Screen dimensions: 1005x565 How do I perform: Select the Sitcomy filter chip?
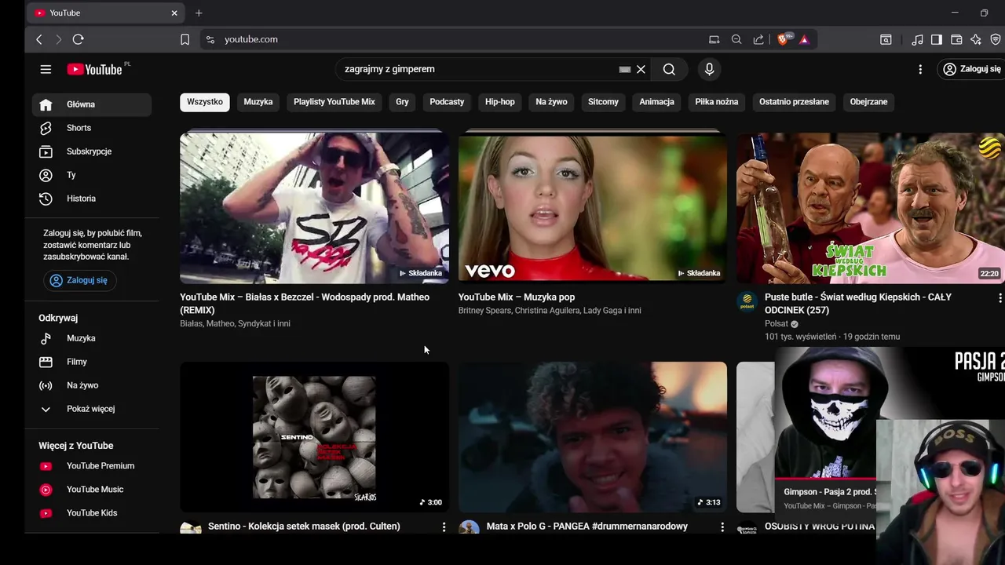click(603, 102)
